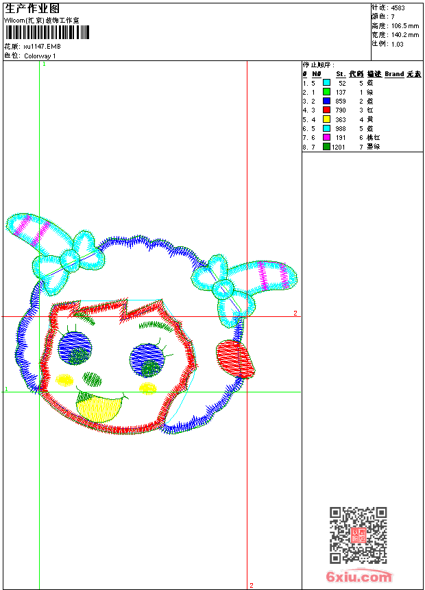Click the barcode below the studio name
The width and height of the screenshot is (425, 590).
47,32
